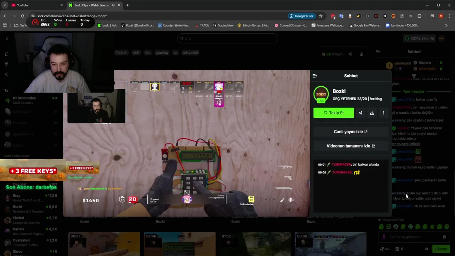Open the Awesome Wallpapers bookmark
Viewport: 455px width, 256px height.
tap(328, 25)
